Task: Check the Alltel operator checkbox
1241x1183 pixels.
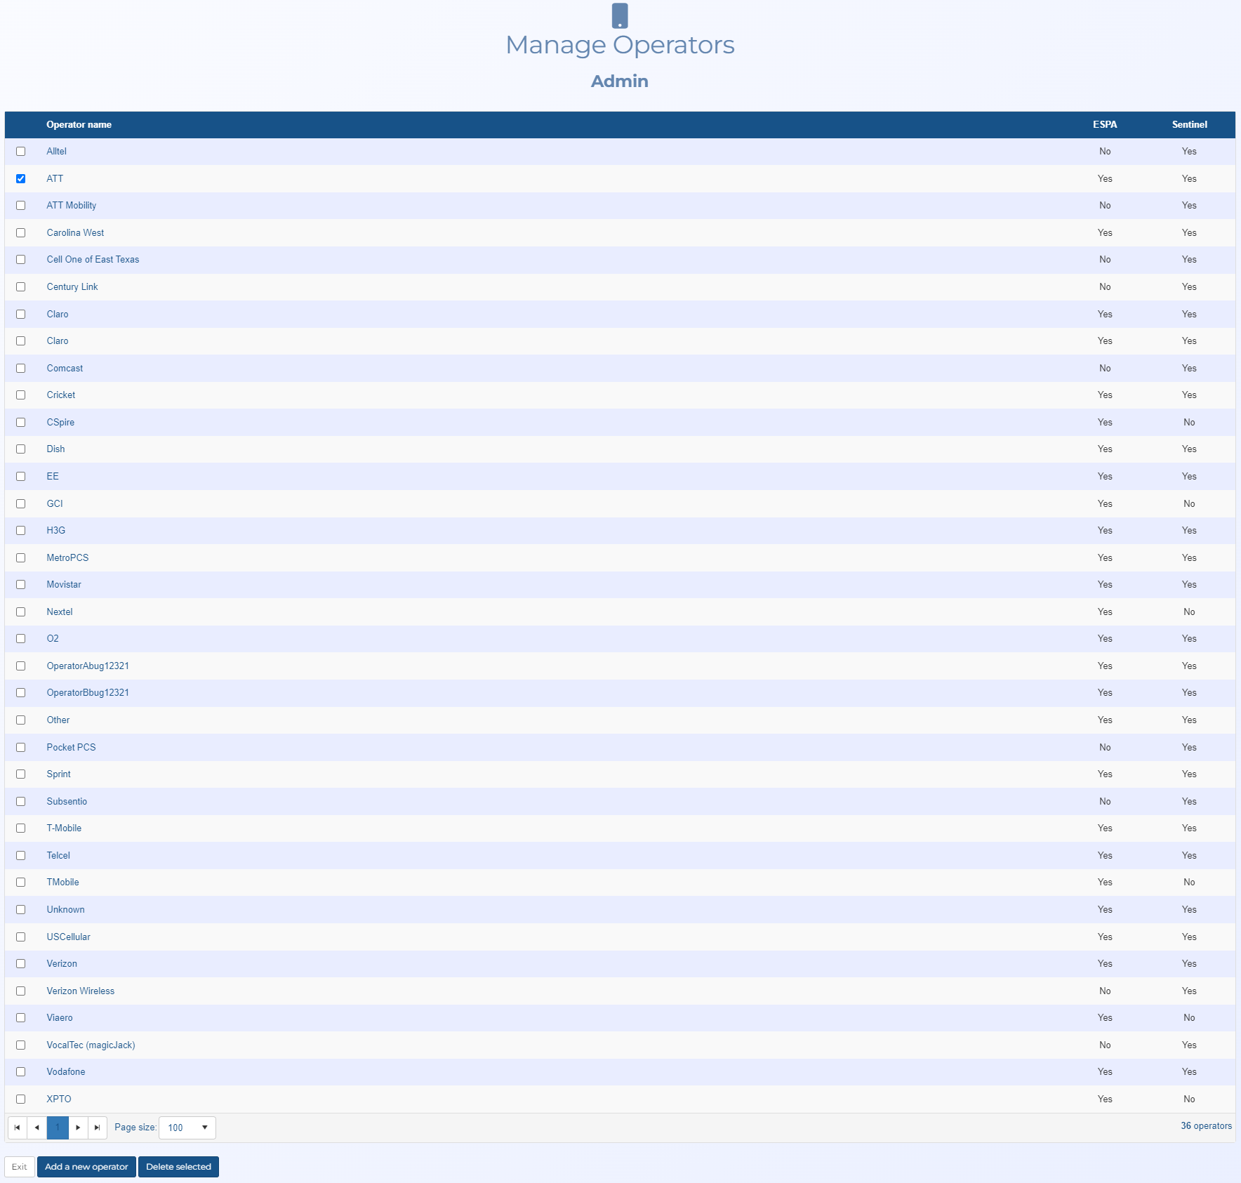Action: [21, 152]
